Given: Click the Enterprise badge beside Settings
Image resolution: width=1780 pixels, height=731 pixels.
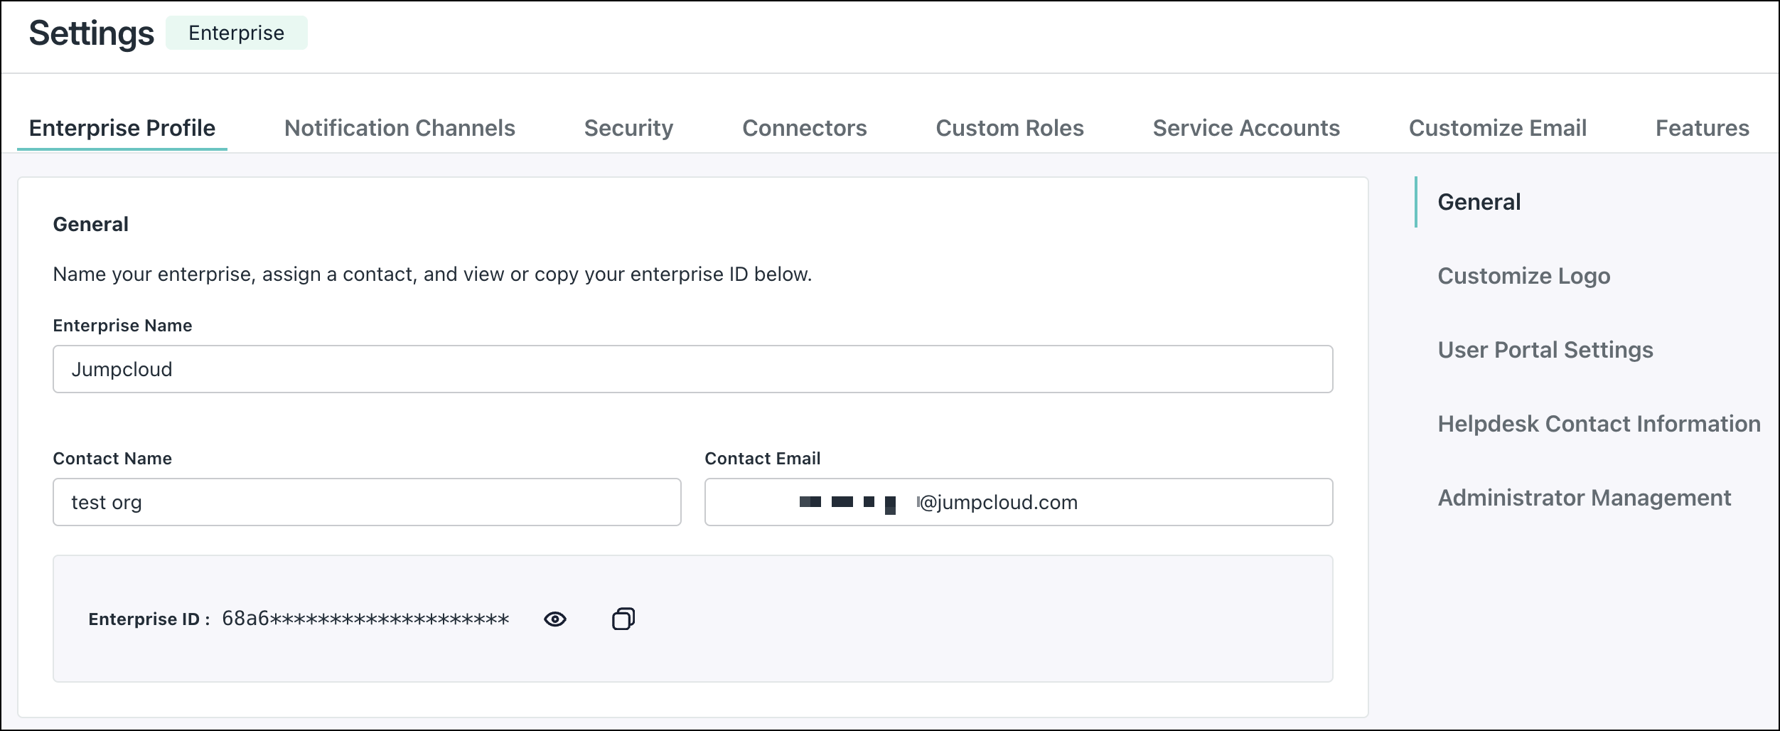Looking at the screenshot, I should point(237,33).
